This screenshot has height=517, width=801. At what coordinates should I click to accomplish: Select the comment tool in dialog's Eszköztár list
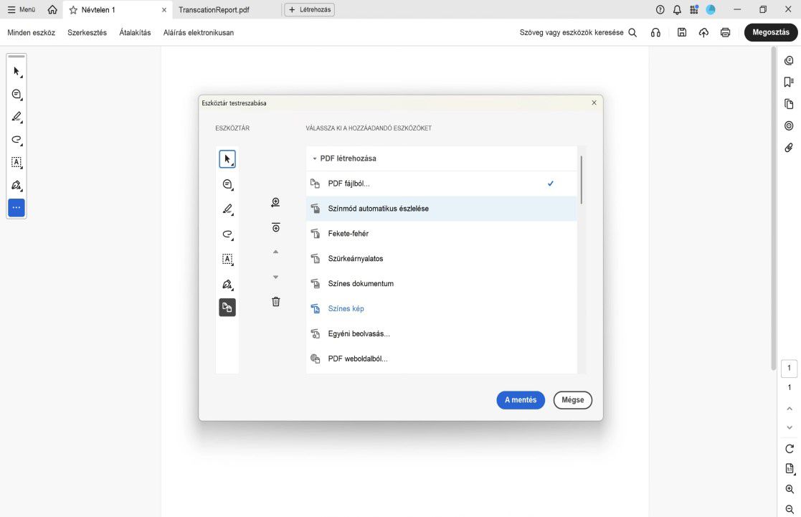point(227,184)
